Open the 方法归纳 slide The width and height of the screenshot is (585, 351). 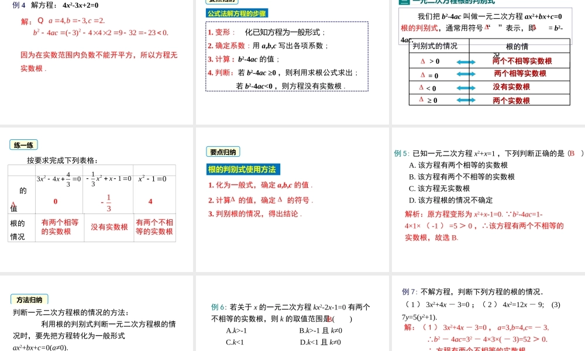(x=97, y=314)
